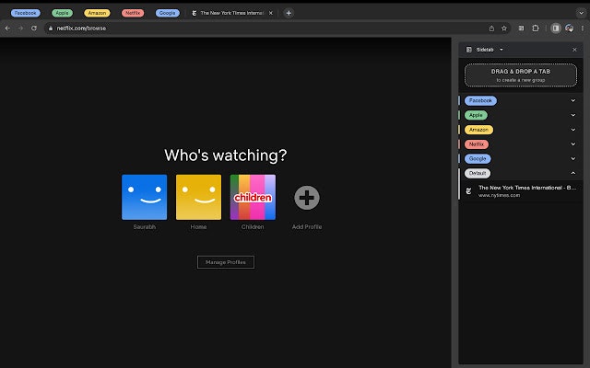Toggle the side panel toolbar button
This screenshot has width=590, height=368.
[x=556, y=29]
